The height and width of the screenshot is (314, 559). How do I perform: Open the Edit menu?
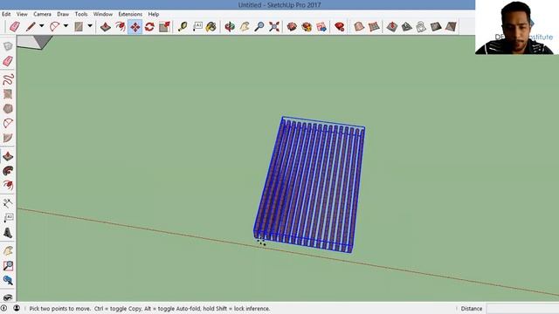tap(6, 14)
